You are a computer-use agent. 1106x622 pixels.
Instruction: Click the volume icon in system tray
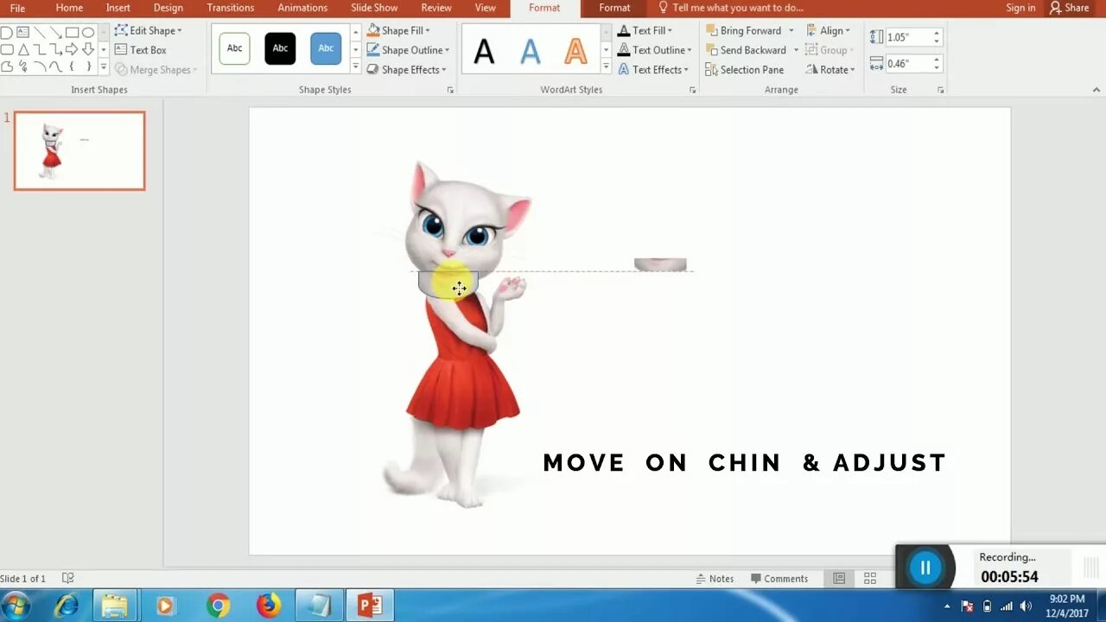point(1027,606)
